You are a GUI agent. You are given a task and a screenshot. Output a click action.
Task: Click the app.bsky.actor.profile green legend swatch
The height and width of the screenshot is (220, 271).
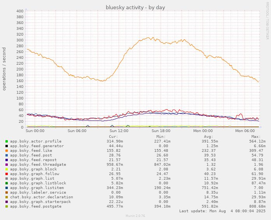[x=7, y=141]
